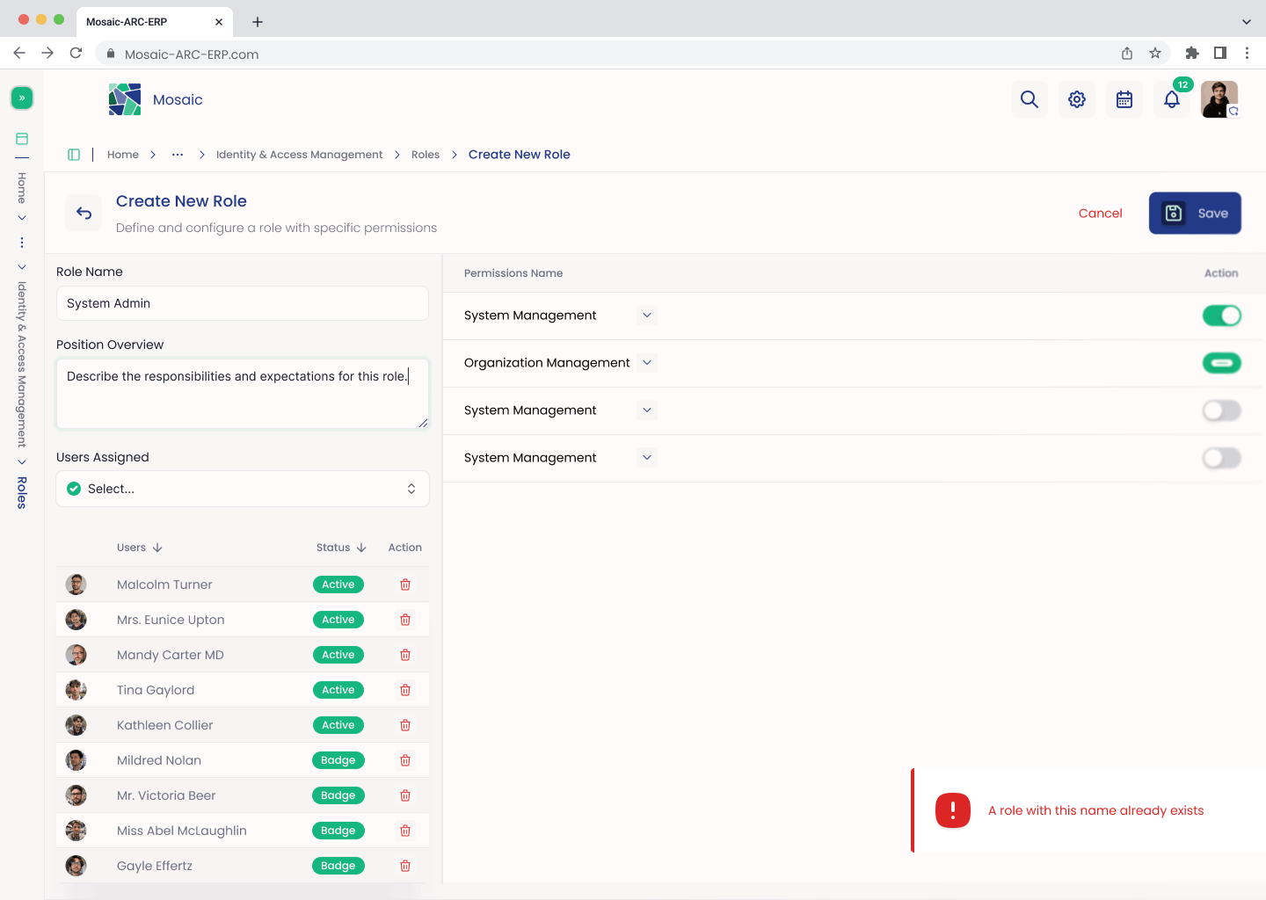This screenshot has width=1266, height=900.
Task: Open the calendar icon
Action: 1124,99
